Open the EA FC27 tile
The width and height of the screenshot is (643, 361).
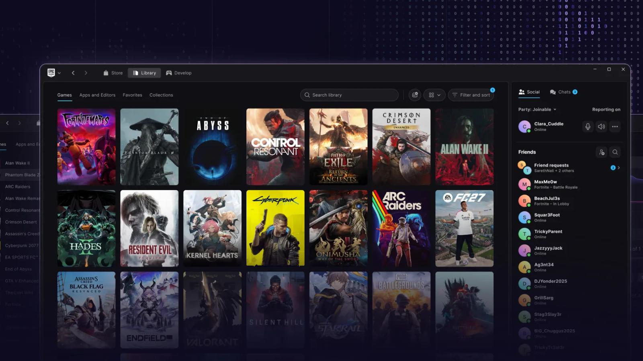465,228
